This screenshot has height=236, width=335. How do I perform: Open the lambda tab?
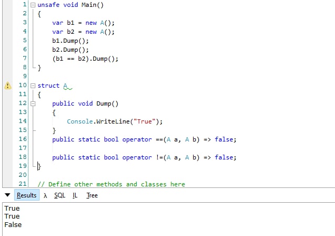[45, 195]
